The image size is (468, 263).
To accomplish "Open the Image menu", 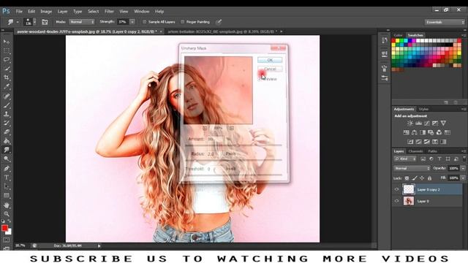I will pyautogui.click(x=46, y=12).
